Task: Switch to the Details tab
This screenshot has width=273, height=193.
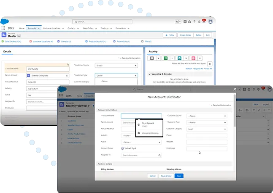Action: (7, 52)
